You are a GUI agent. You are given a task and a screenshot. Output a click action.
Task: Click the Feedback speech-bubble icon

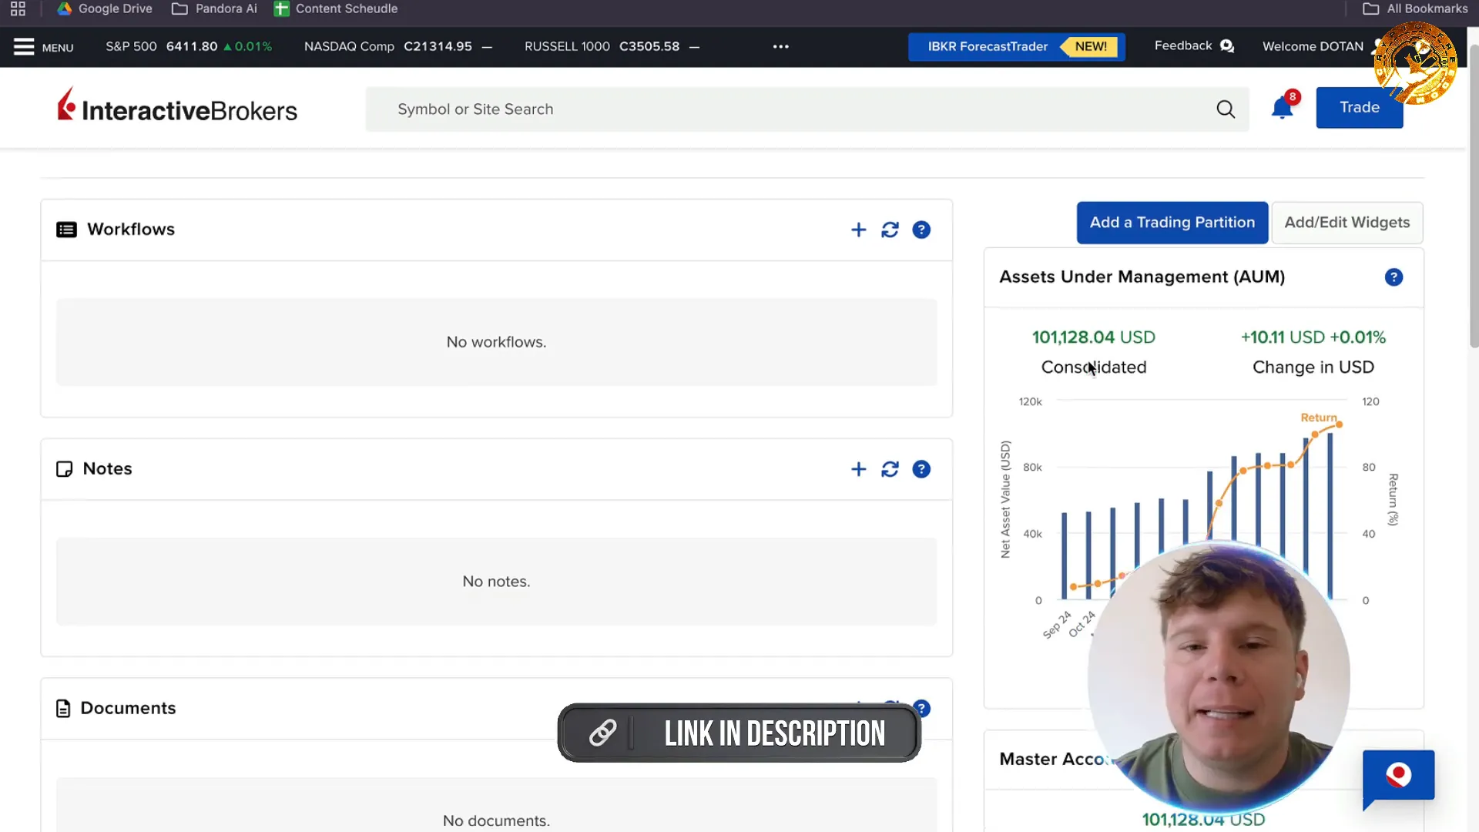pyautogui.click(x=1227, y=46)
